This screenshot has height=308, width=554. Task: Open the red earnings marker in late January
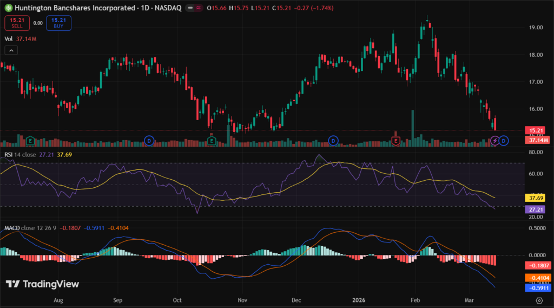point(396,141)
